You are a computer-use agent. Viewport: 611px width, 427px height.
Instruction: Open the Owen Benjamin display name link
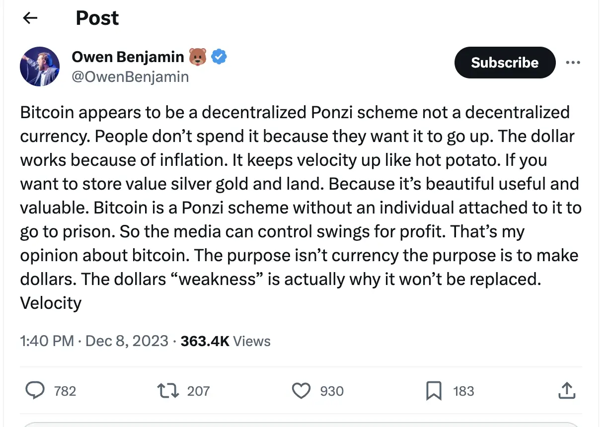pyautogui.click(x=128, y=57)
